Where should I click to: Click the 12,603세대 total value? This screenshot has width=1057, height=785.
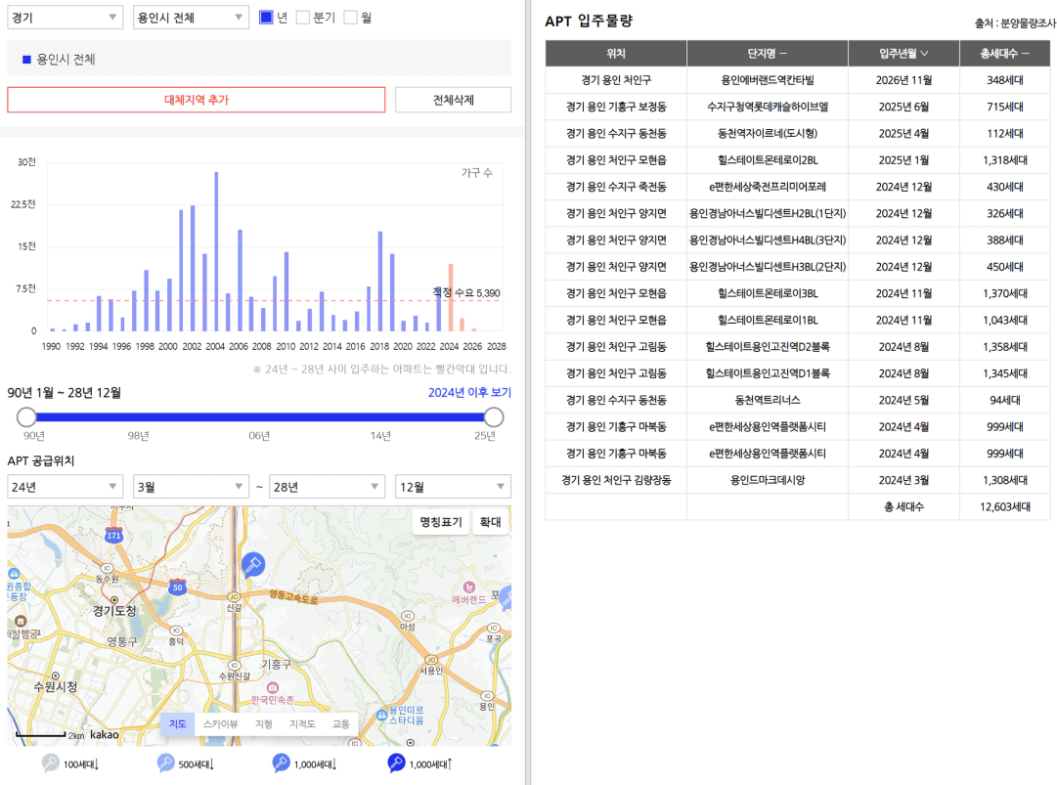[x=1004, y=506]
